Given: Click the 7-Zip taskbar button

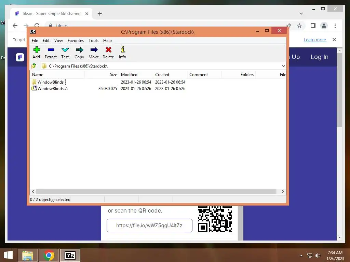Looking at the screenshot, I should tap(70, 255).
